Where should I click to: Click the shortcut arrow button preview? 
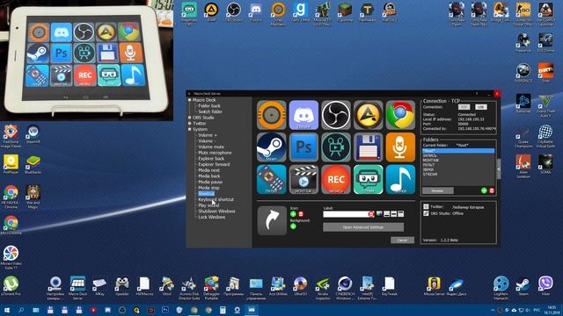point(272,220)
